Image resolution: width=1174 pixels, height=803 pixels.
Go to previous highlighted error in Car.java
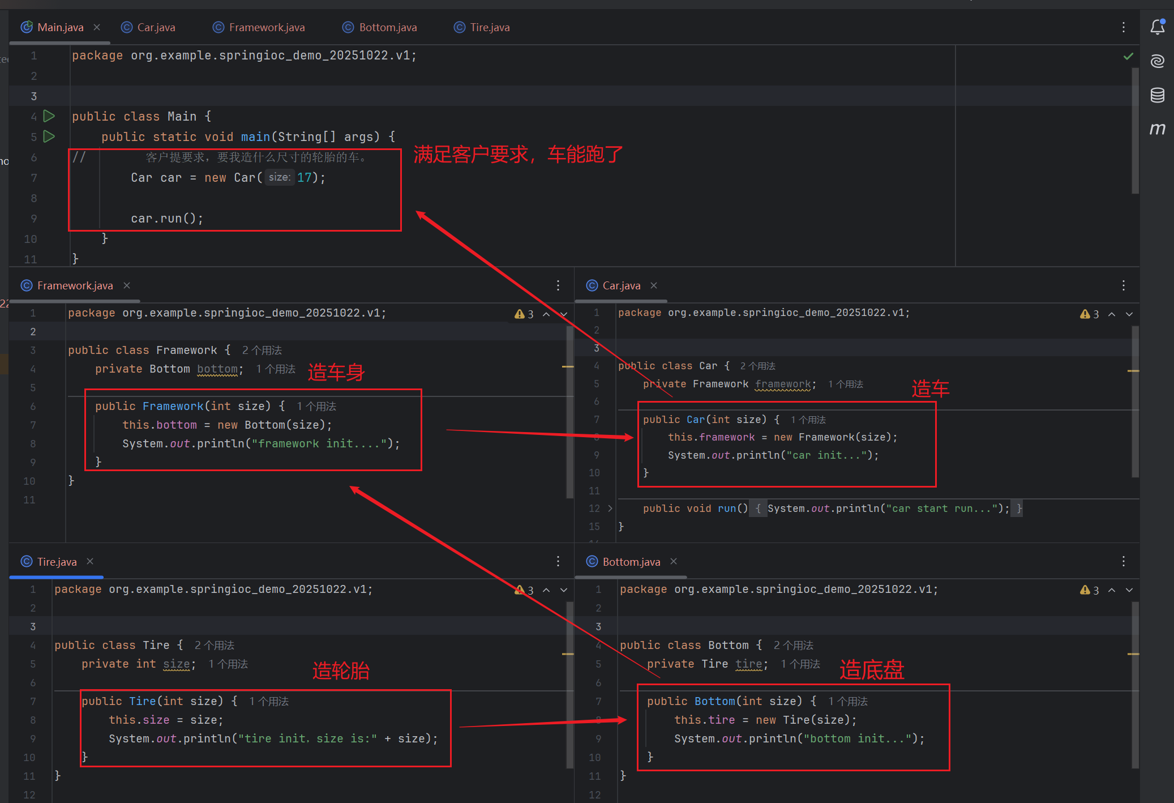tap(1112, 314)
